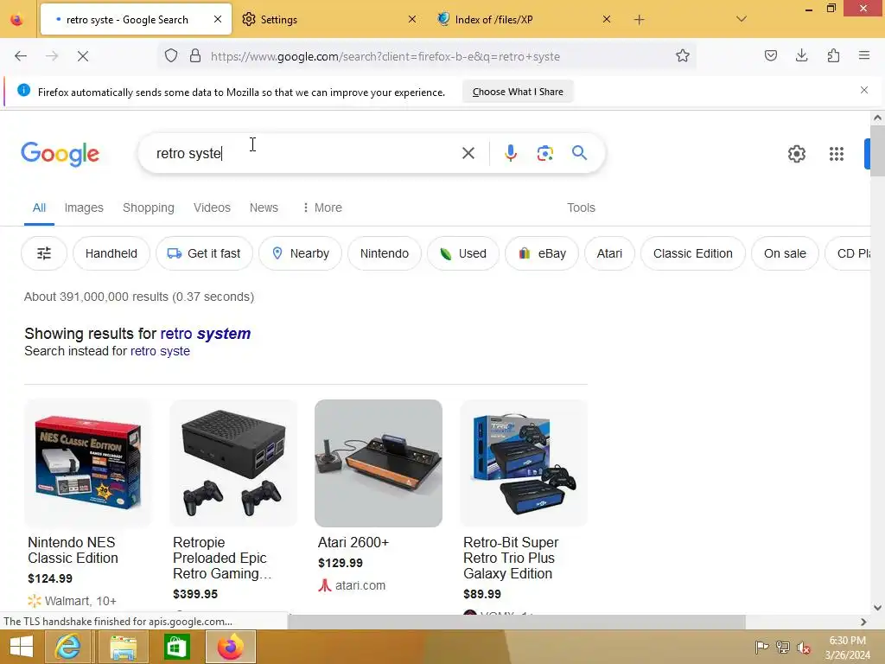The height and width of the screenshot is (664, 885).
Task: Open Google quick settings gear
Action: point(796,154)
